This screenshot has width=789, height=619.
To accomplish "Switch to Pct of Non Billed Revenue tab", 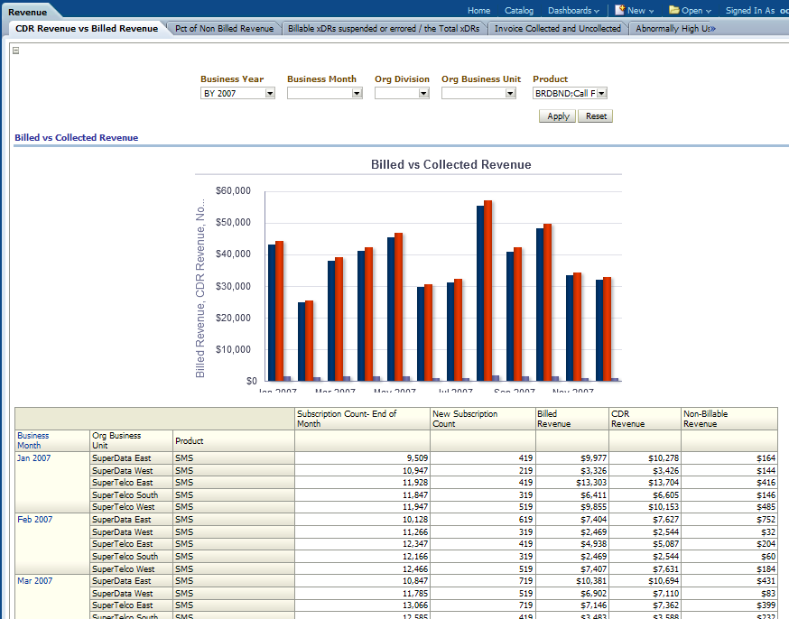I will click(224, 29).
